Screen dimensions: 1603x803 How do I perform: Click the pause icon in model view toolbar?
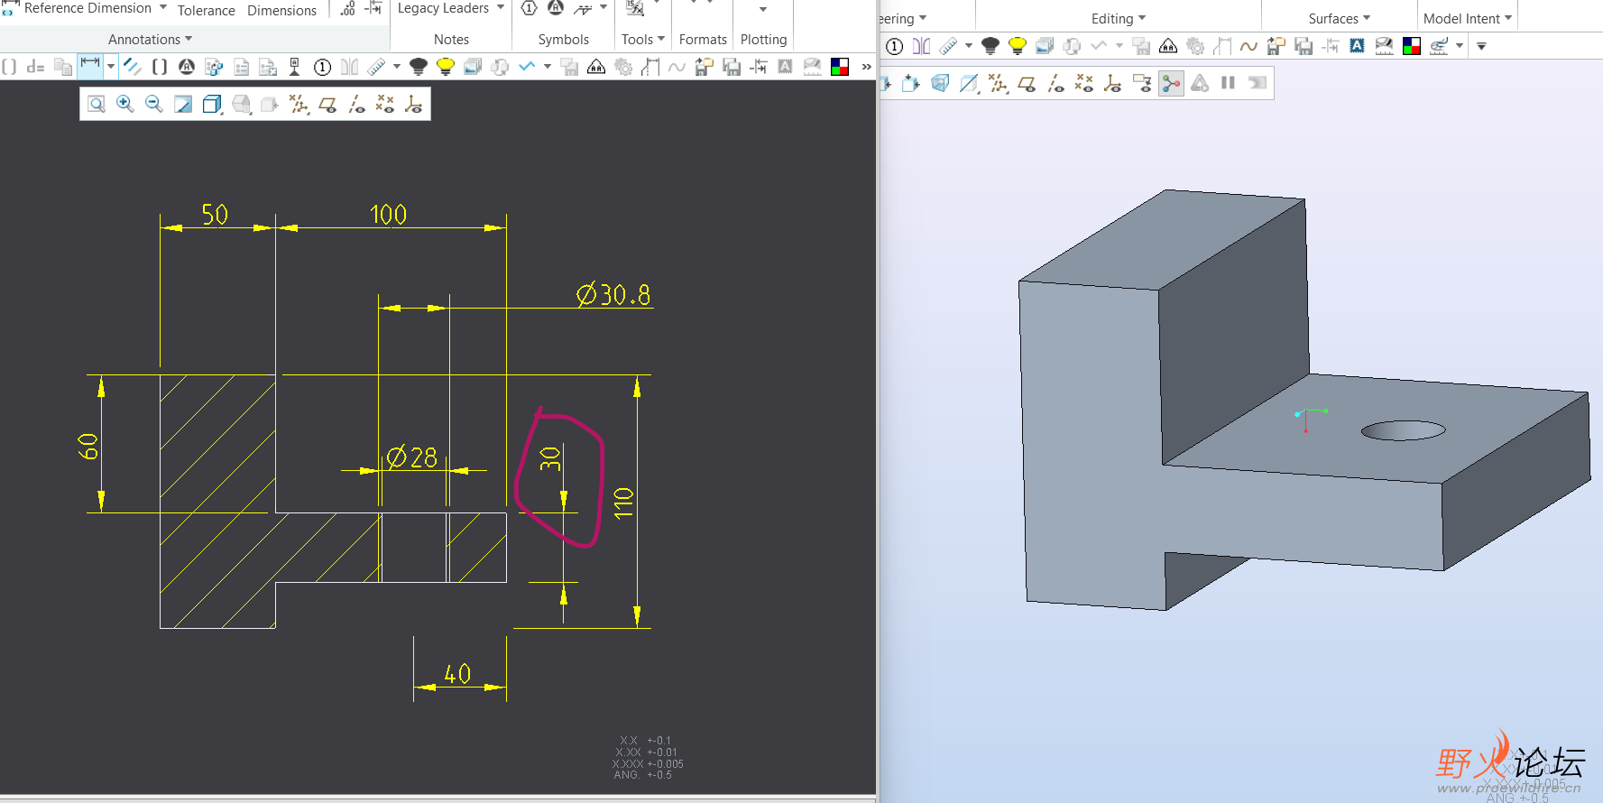pos(1228,83)
